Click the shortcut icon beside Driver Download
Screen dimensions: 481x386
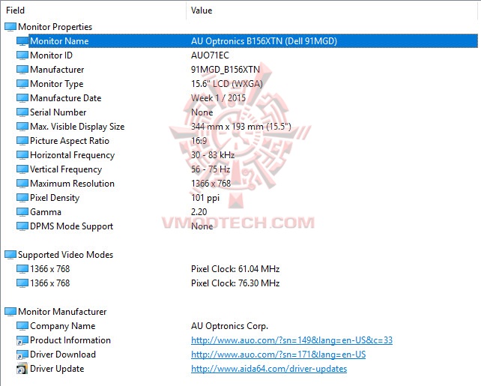click(22, 355)
